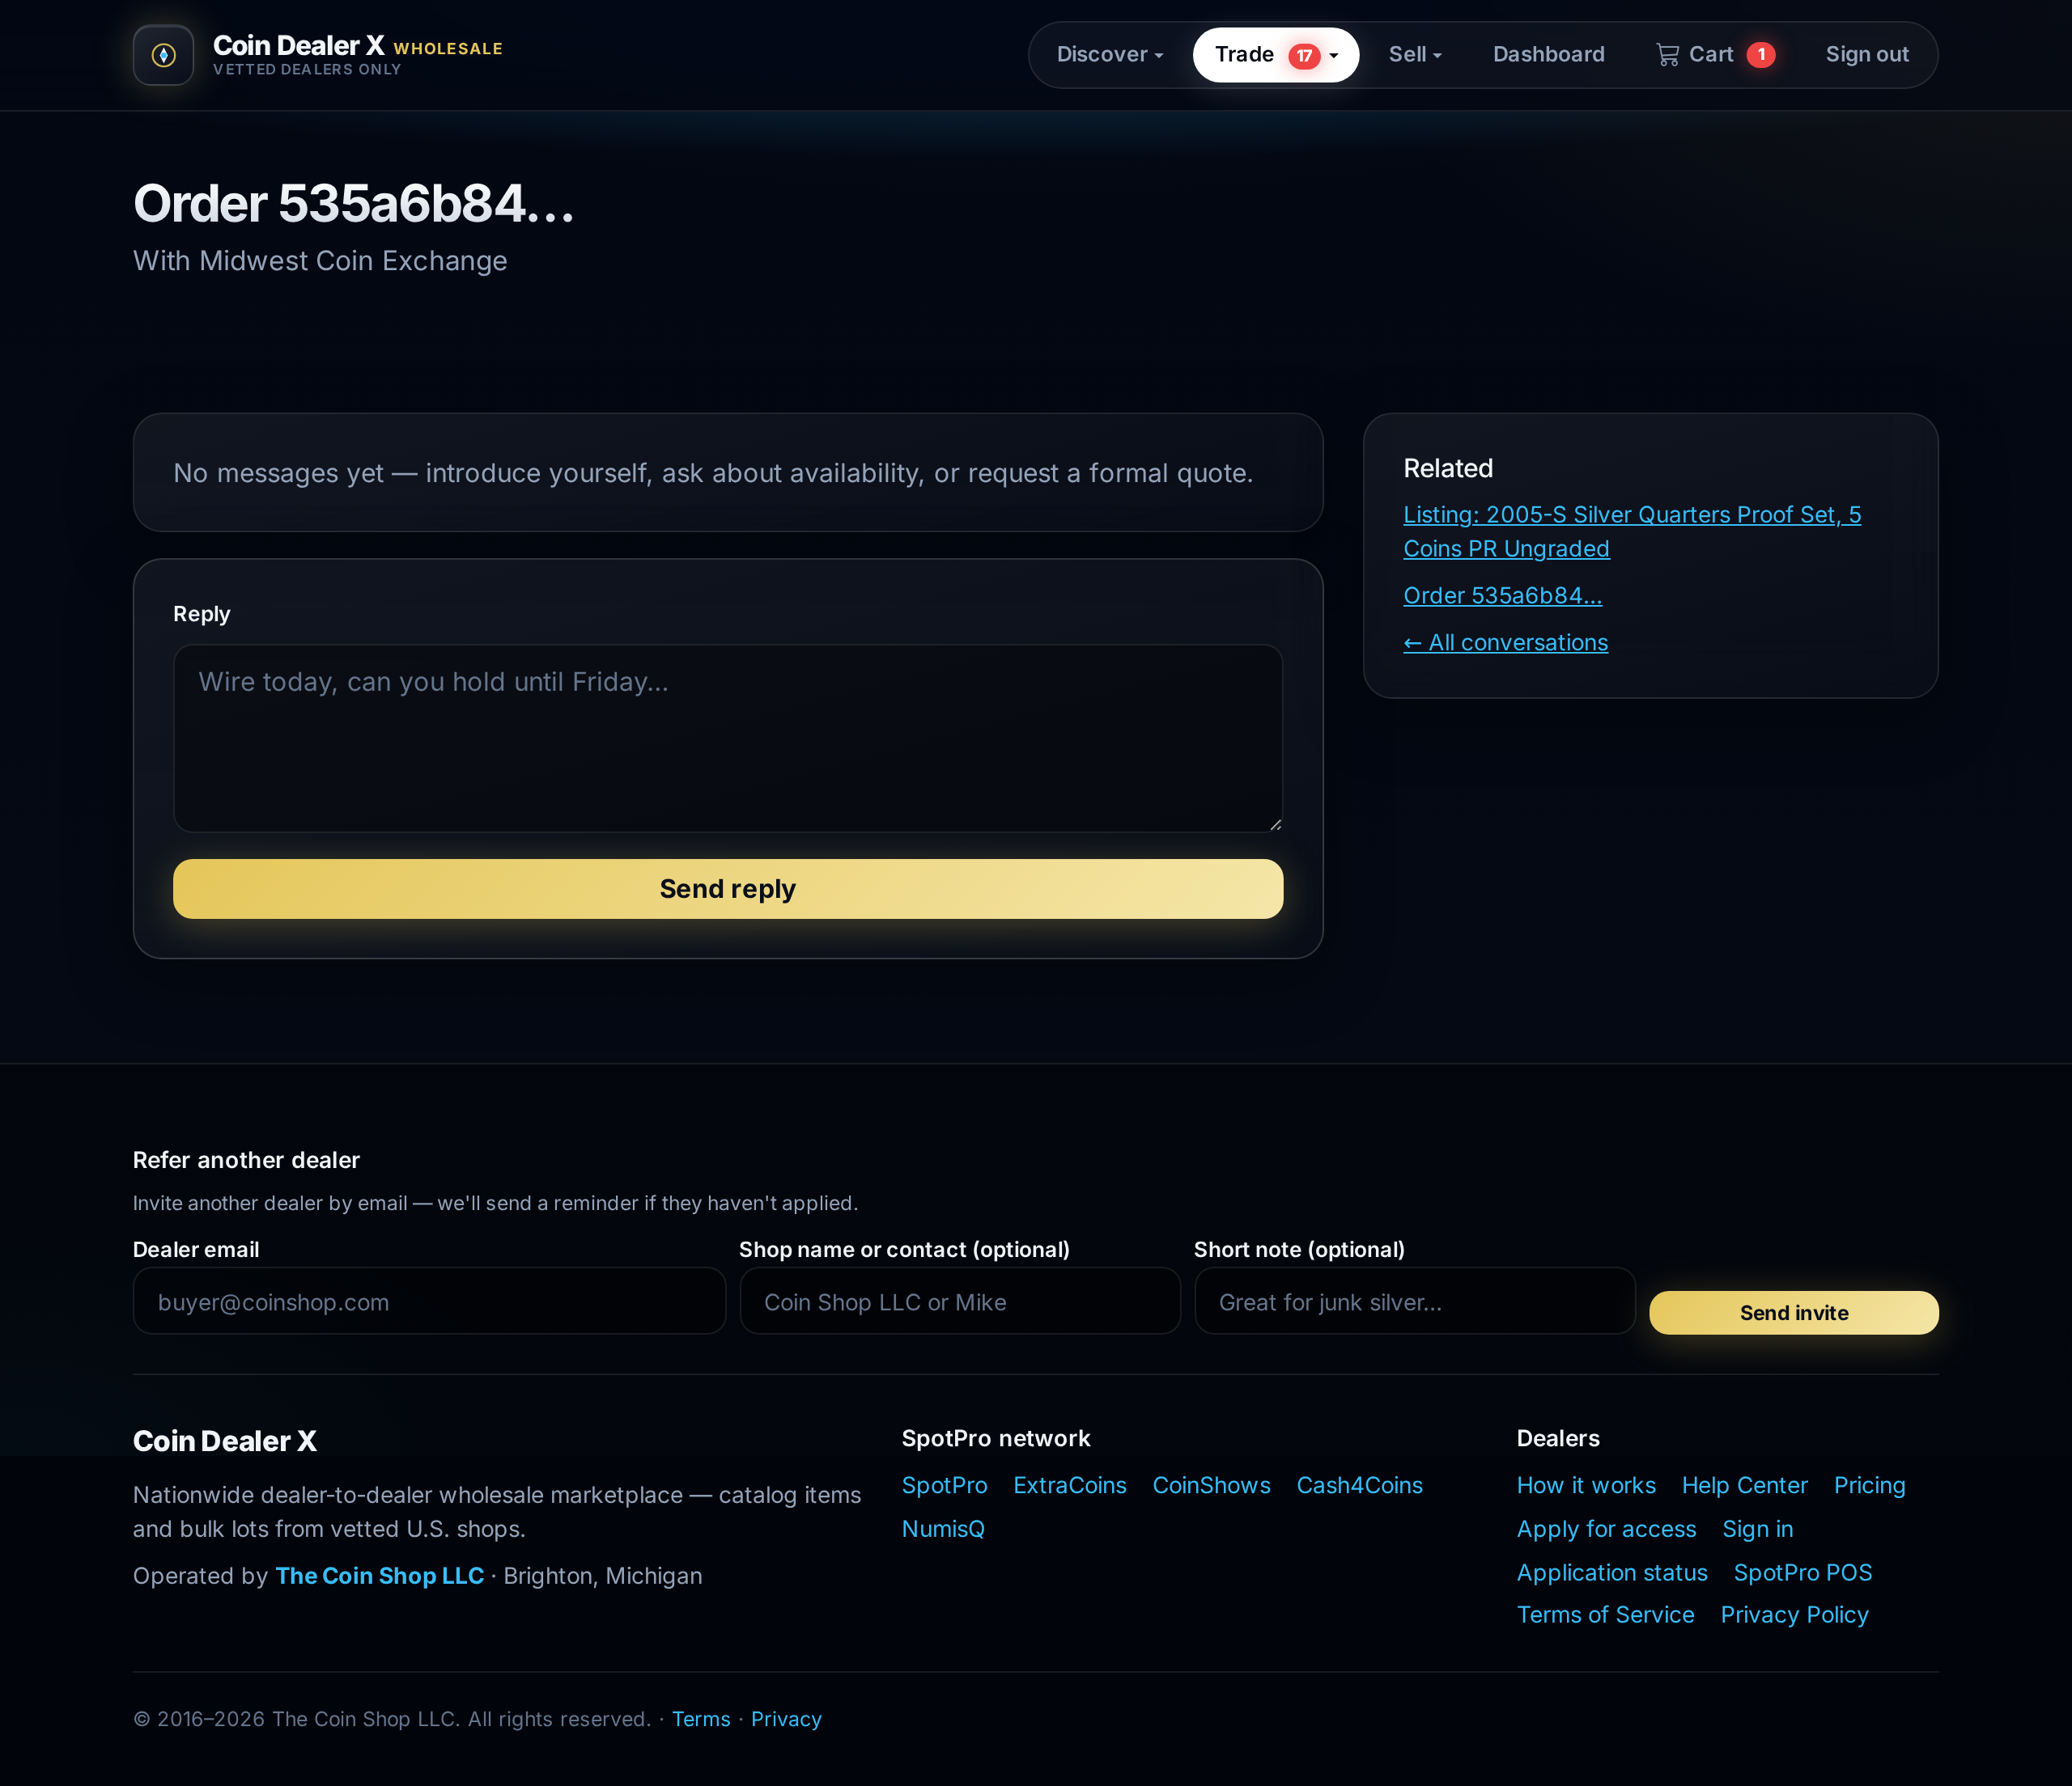Open the How it works link

click(1586, 1485)
